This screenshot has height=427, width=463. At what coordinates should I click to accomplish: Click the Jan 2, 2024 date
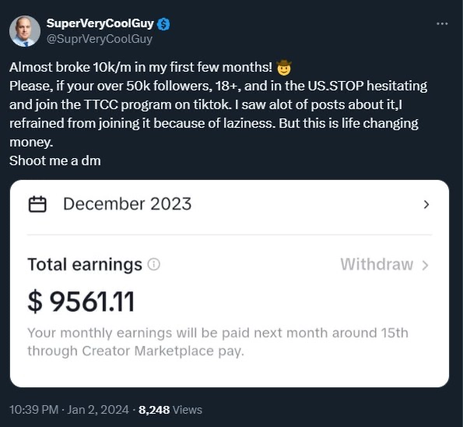98,410
